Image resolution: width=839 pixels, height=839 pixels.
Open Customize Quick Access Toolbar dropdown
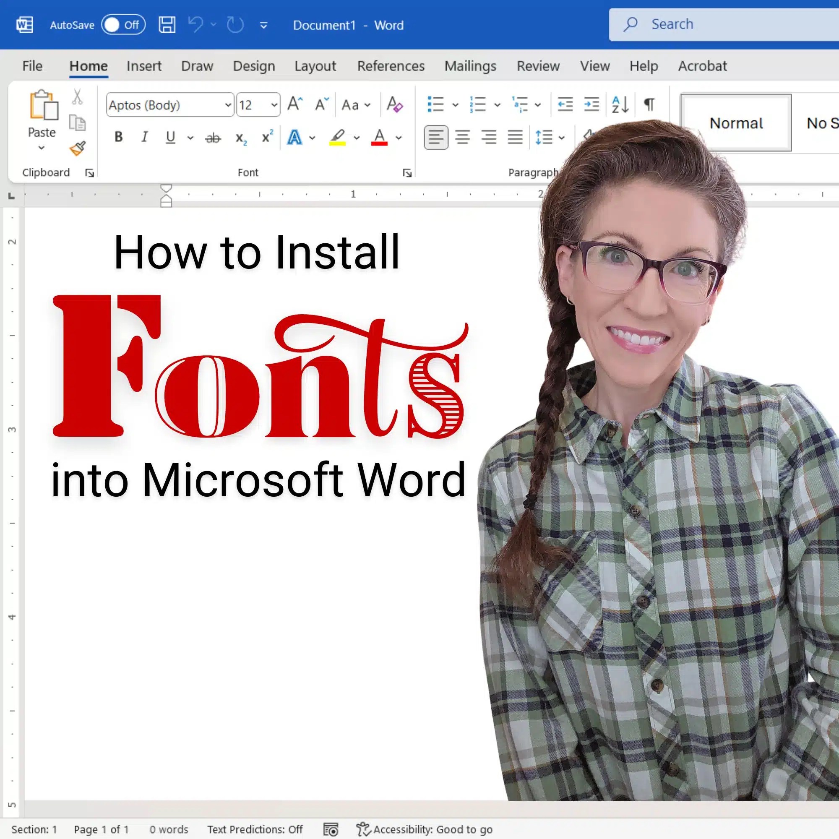(x=263, y=26)
